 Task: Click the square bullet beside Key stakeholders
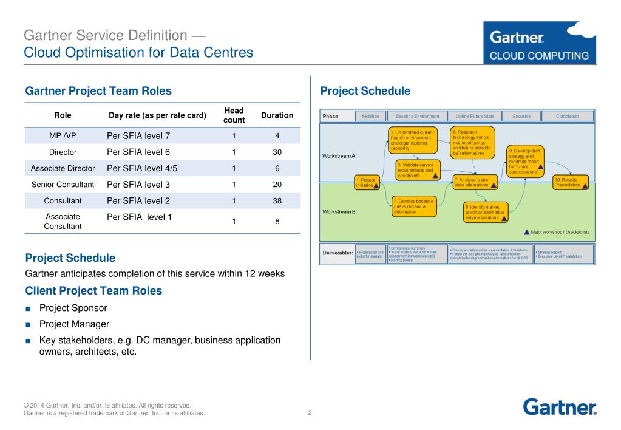click(28, 341)
